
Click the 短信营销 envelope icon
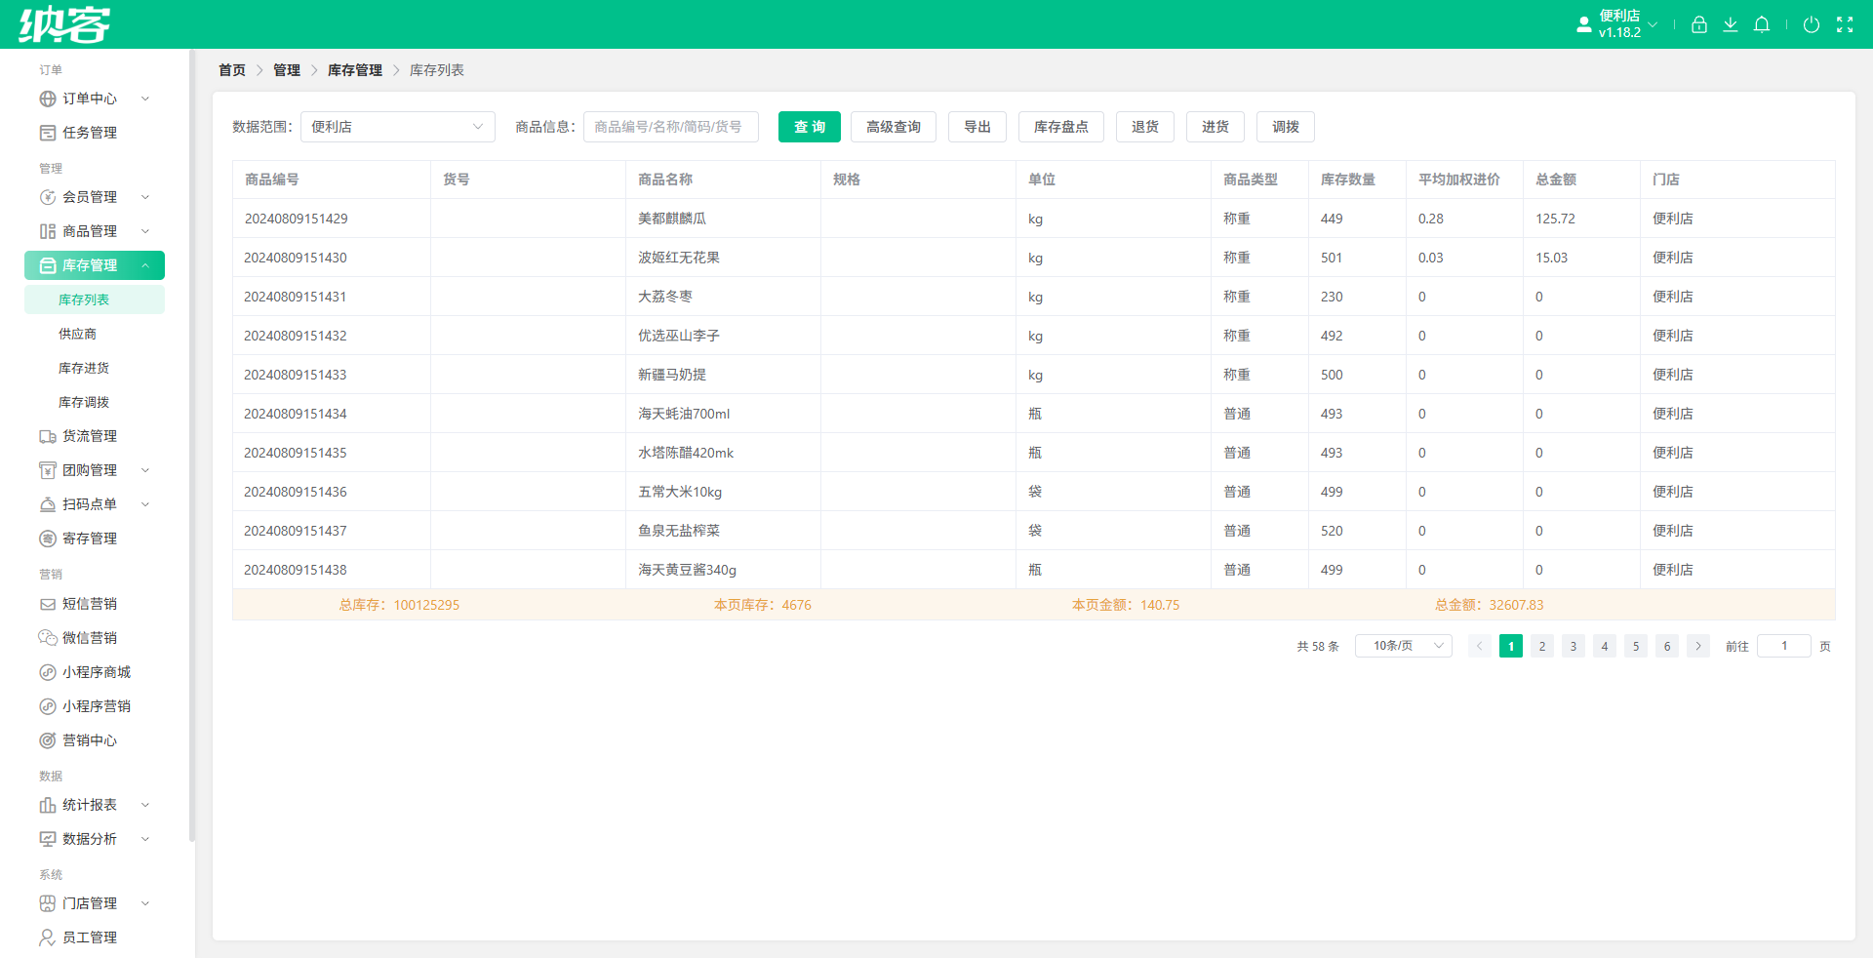point(48,604)
